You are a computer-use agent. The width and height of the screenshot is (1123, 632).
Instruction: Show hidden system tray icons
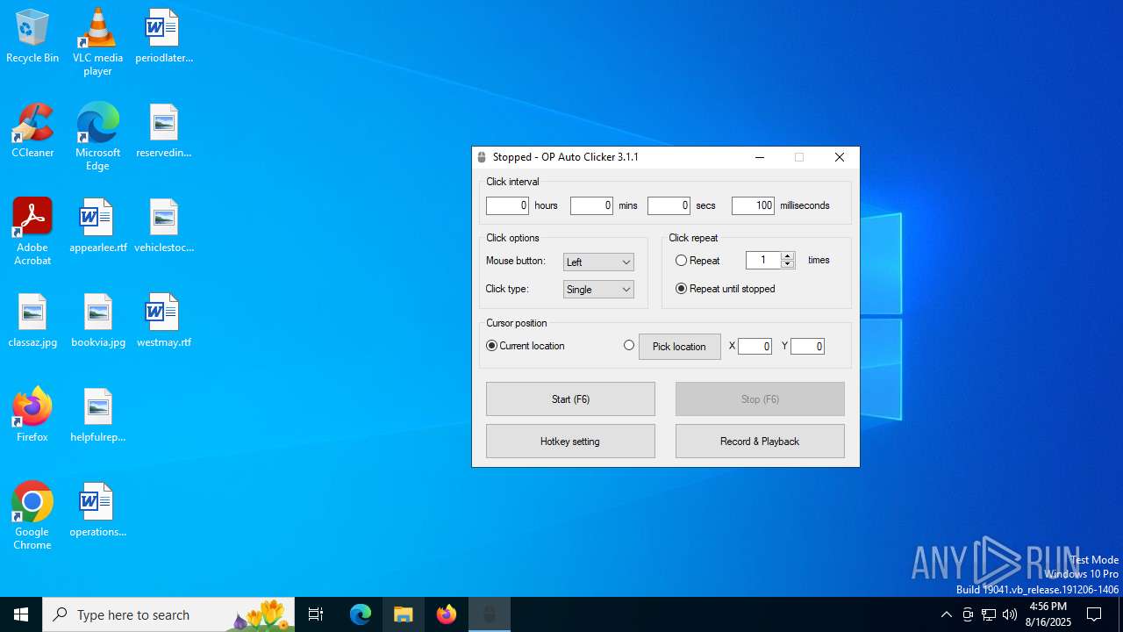pos(946,614)
